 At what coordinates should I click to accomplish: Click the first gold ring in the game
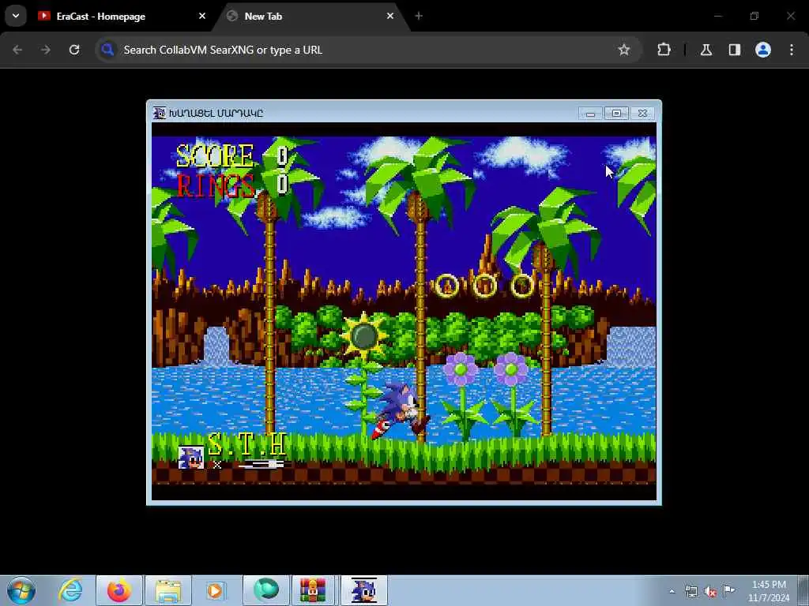click(x=447, y=285)
